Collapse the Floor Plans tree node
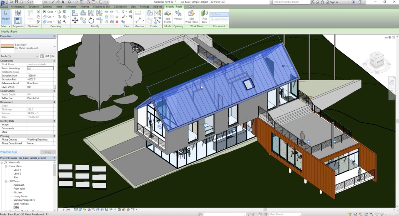Image resolution: width=399 pixels, height=216 pixels. pyautogui.click(x=6, y=166)
